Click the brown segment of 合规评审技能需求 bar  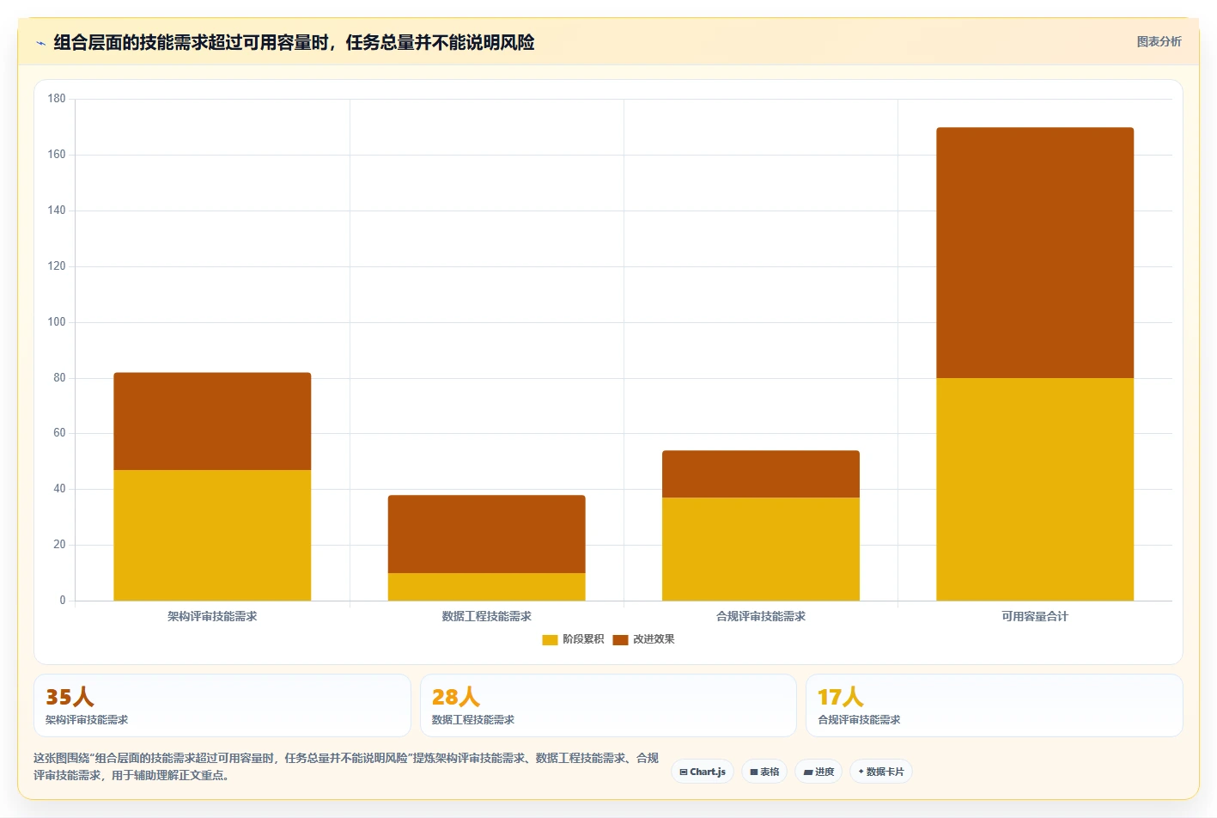(760, 474)
